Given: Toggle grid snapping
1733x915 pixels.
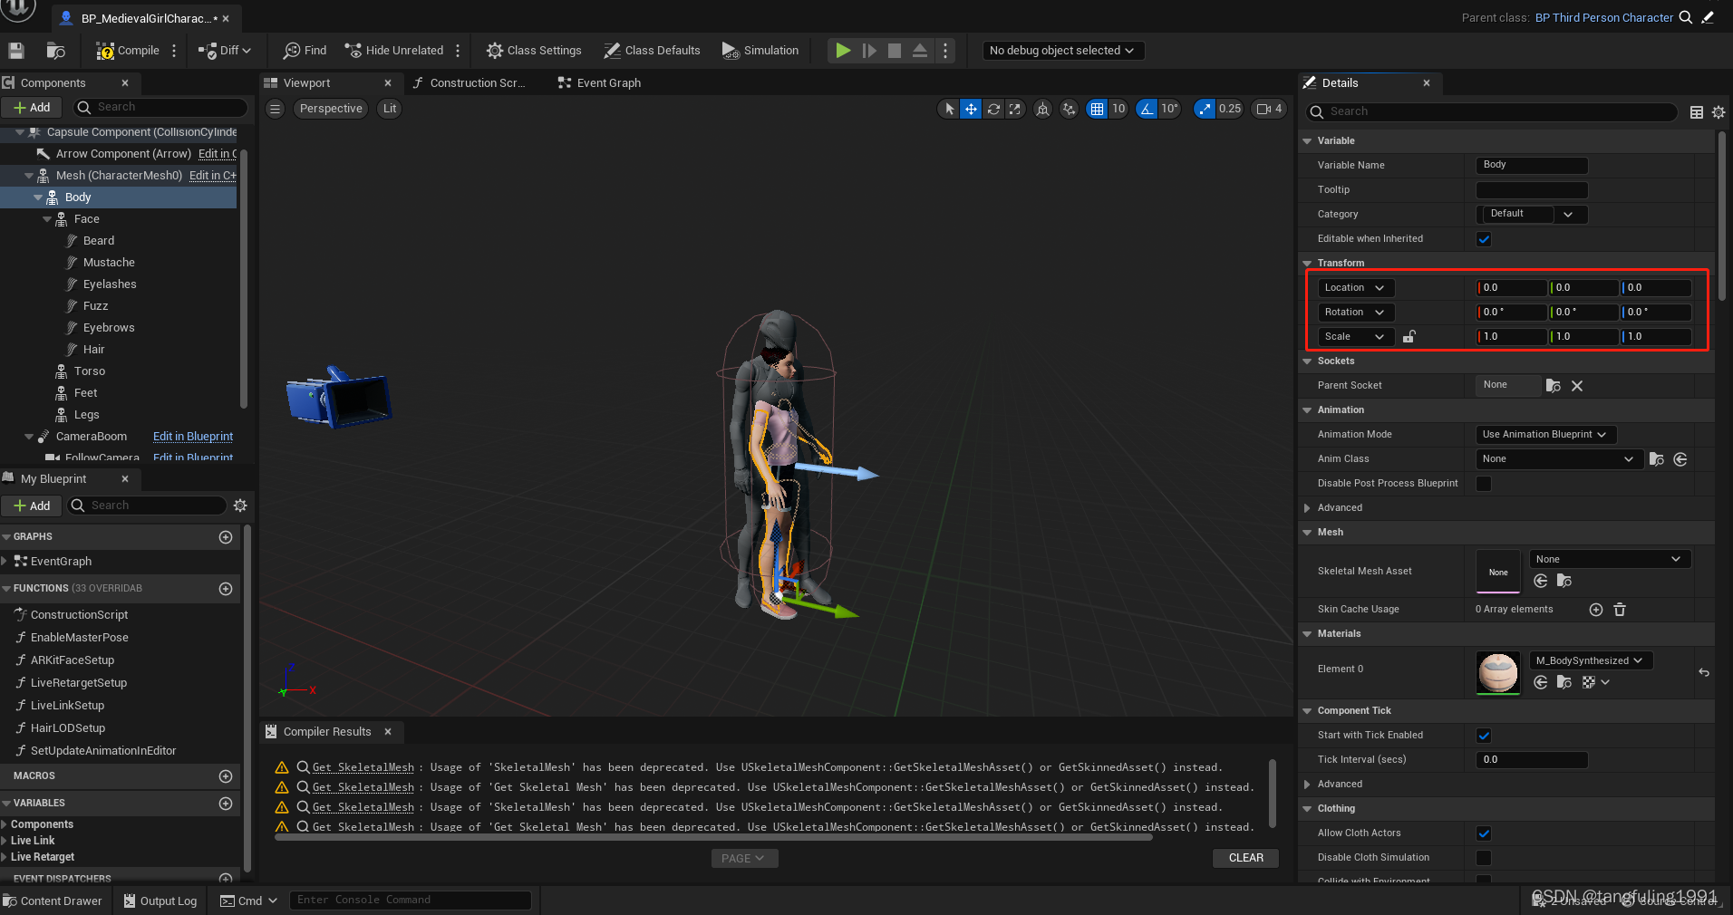Looking at the screenshot, I should click(x=1097, y=109).
